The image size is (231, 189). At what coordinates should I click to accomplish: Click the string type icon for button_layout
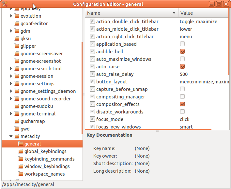click(x=92, y=82)
